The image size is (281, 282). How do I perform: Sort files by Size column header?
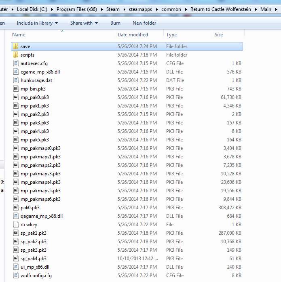[x=228, y=34]
